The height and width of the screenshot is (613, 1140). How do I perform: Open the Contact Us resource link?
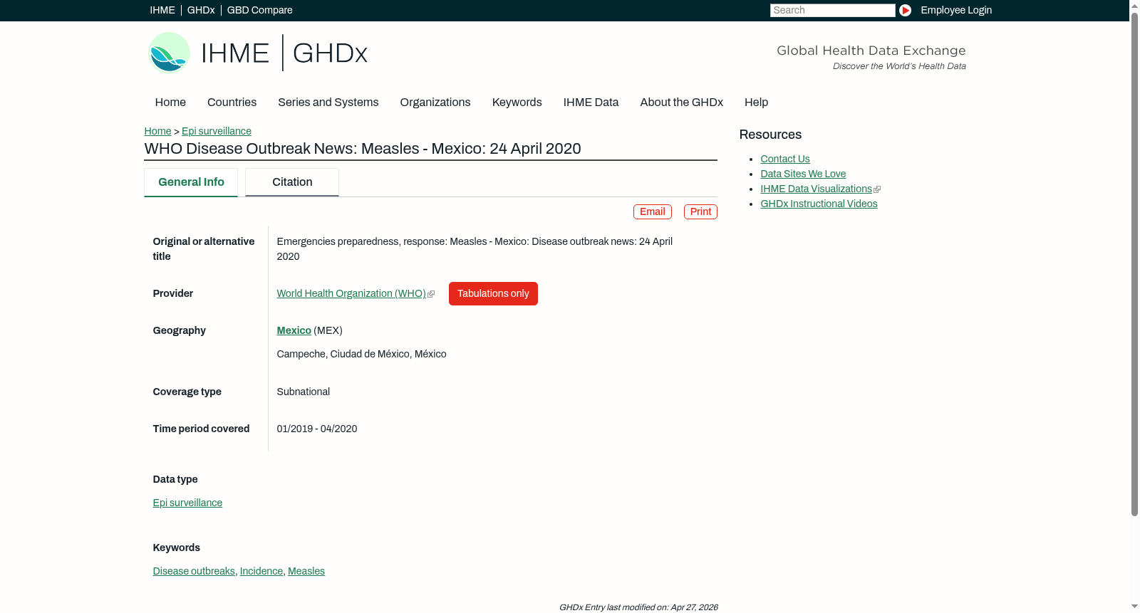785,159
